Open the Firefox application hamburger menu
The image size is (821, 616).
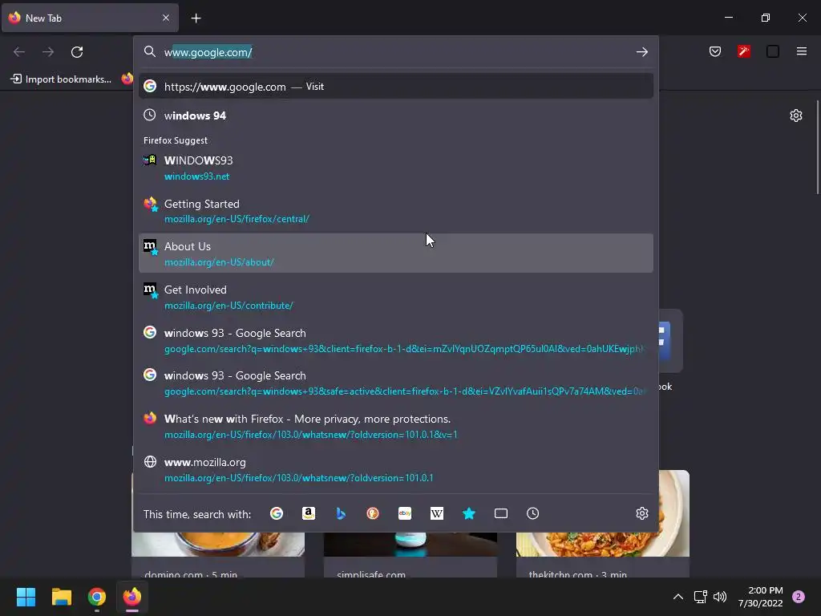pos(802,51)
